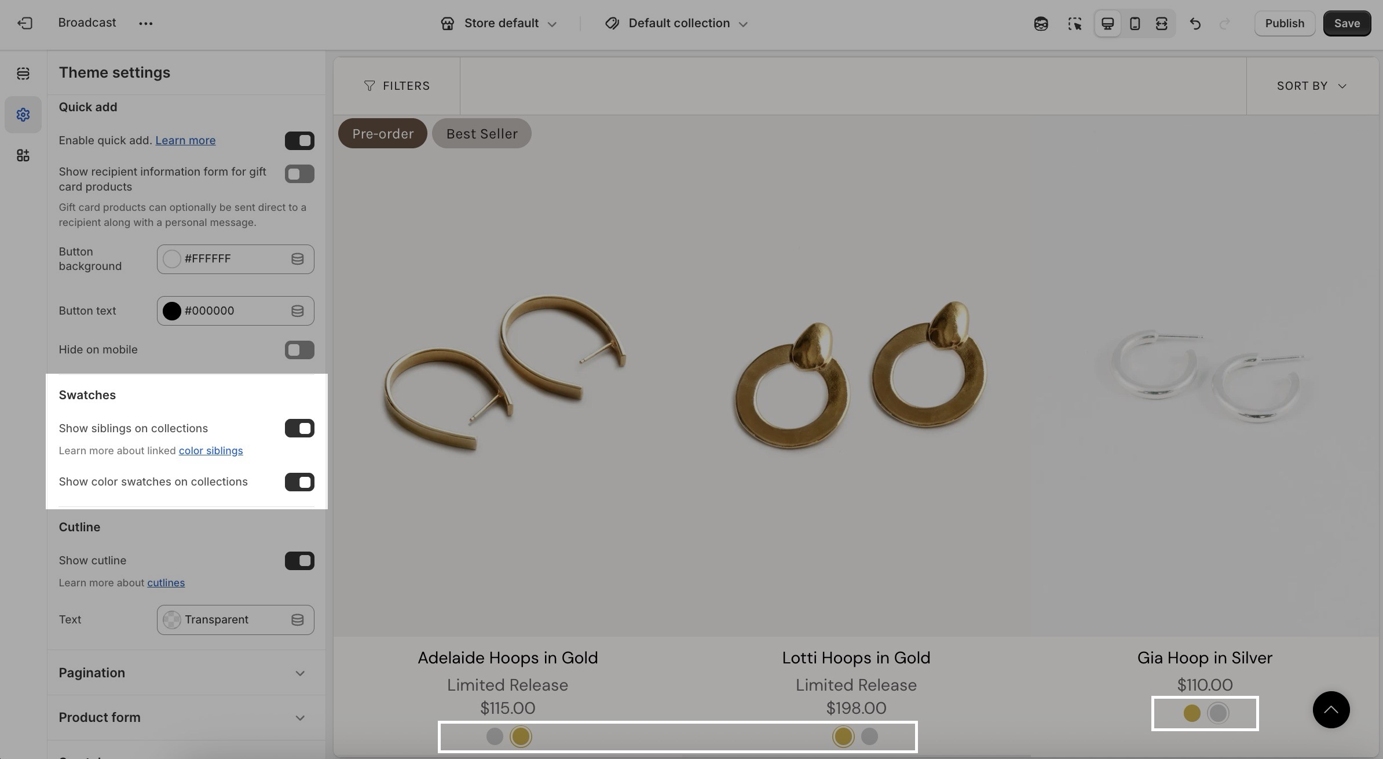Open the SORT BY dropdown
This screenshot has height=759, width=1383.
[1312, 86]
